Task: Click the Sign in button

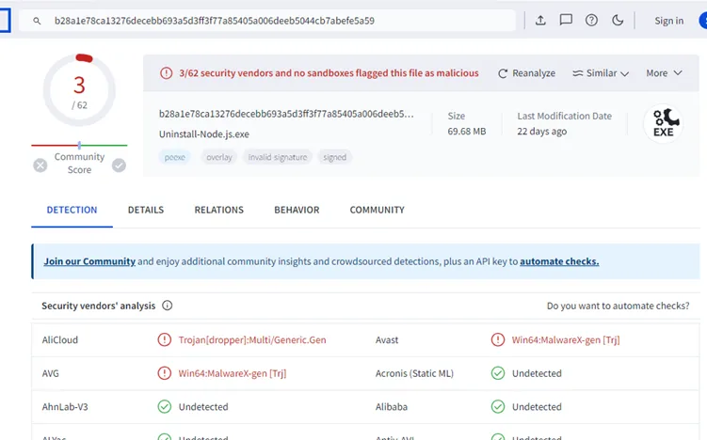Action: [x=668, y=21]
